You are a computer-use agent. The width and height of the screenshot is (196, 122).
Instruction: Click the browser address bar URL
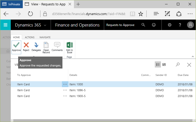click(x=89, y=14)
